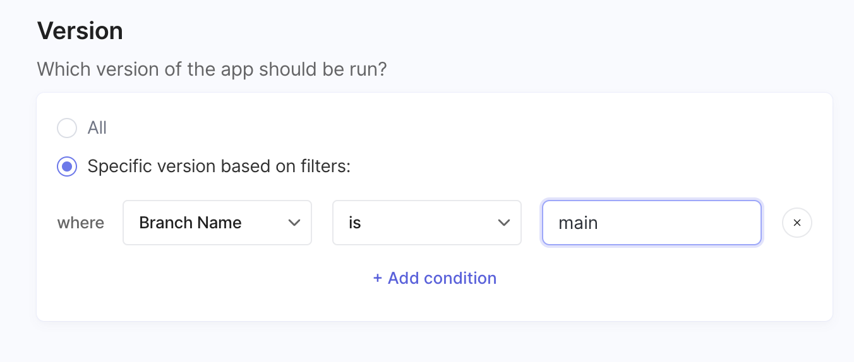Viewport: 854px width, 362px height.
Task: Click the word "main" in the value field
Action: [x=578, y=223]
